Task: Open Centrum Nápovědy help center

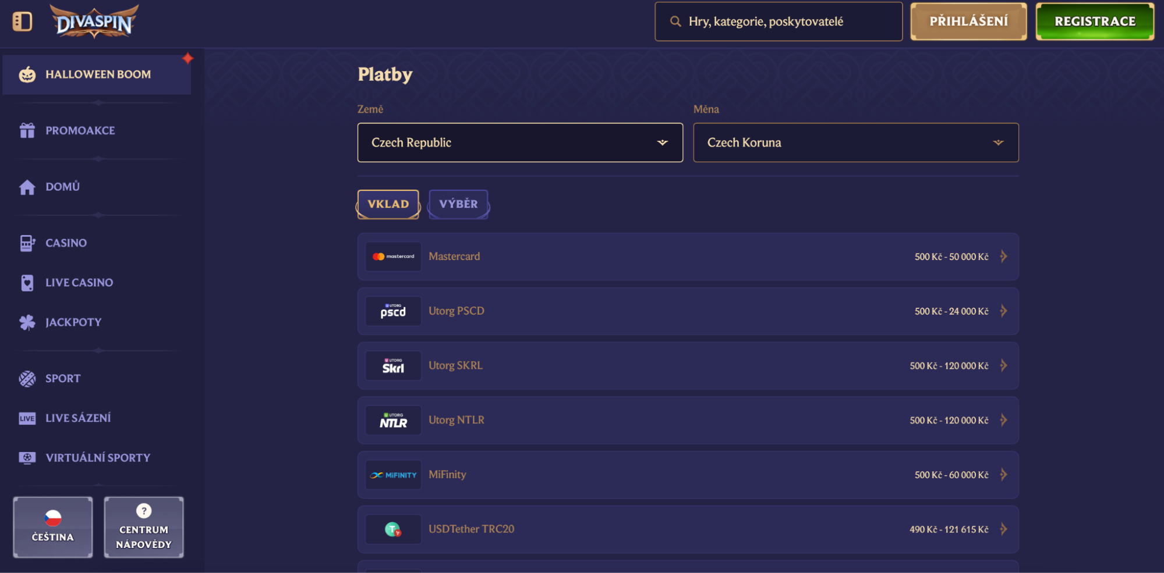Action: click(x=144, y=527)
